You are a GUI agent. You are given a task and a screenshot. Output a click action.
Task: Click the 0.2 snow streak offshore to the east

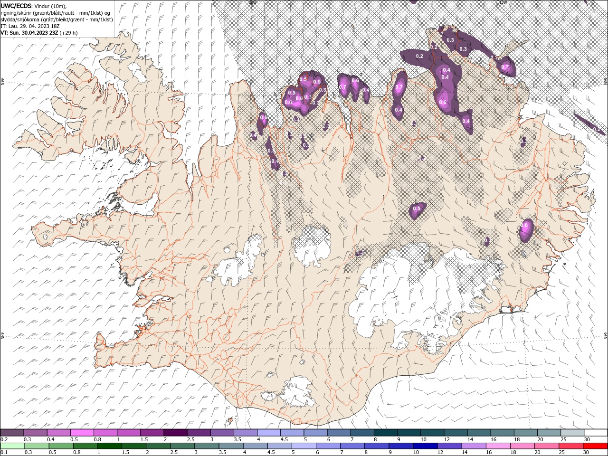point(590,124)
